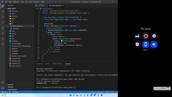Open the Search view in activity bar
The height and width of the screenshot is (97, 172).
pos(3,11)
